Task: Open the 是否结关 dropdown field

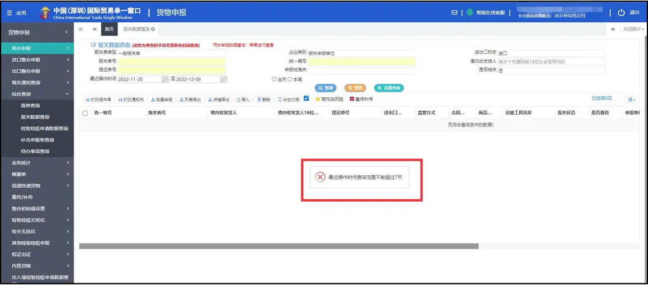Action: (552, 71)
